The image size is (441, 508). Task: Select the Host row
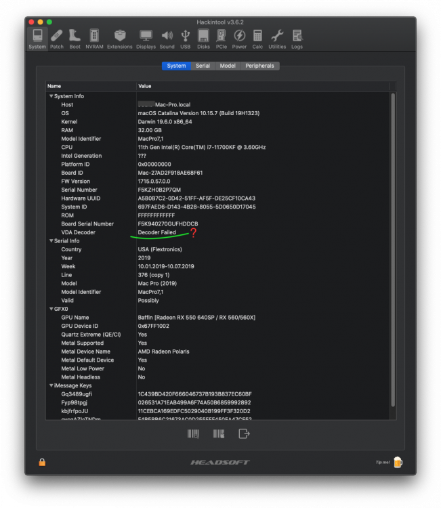(217, 104)
